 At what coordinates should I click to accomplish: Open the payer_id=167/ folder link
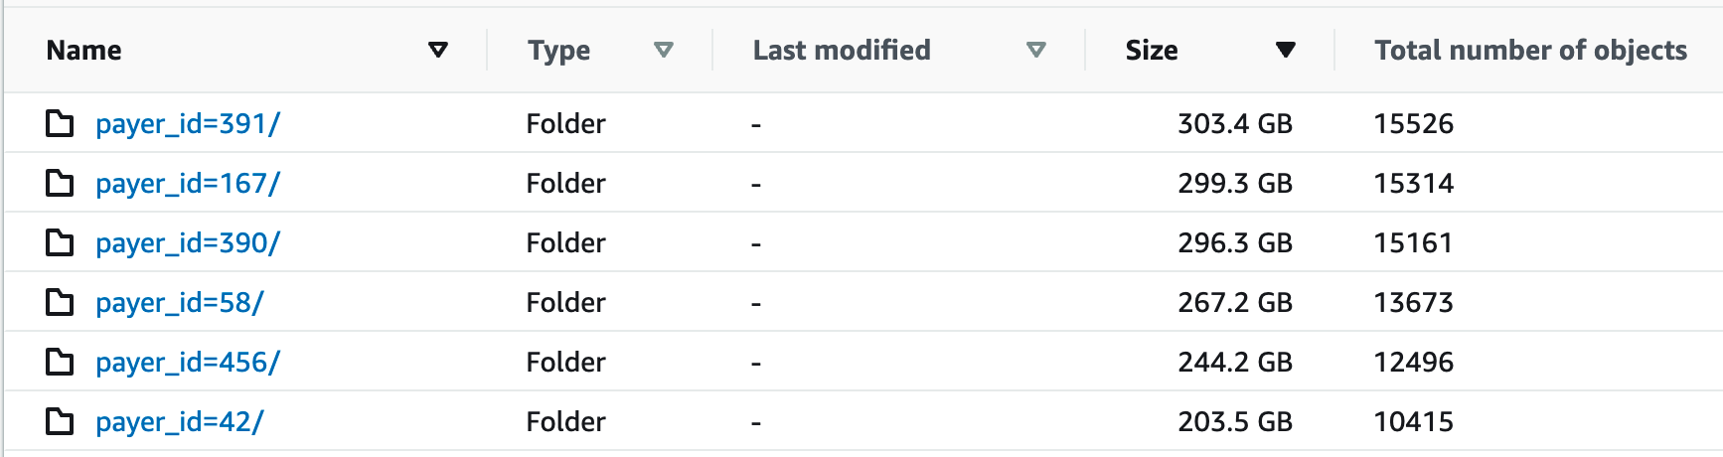click(x=188, y=184)
